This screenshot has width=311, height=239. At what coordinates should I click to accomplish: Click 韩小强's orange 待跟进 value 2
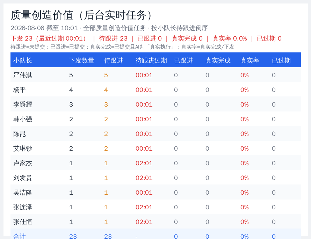[x=106, y=119]
